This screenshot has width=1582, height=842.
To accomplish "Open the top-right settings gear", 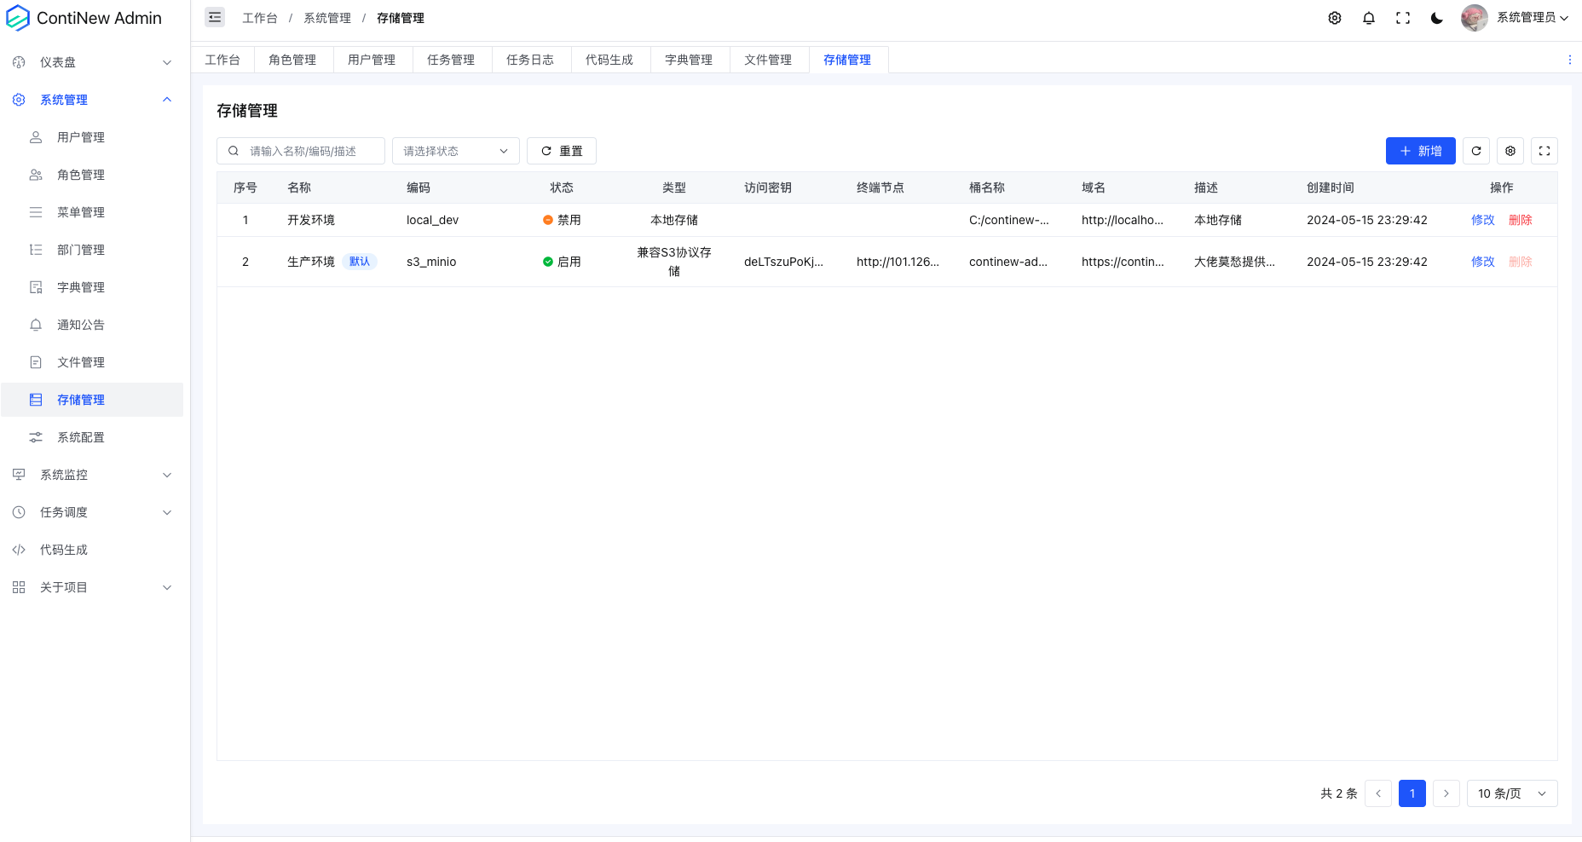I will click(x=1335, y=17).
